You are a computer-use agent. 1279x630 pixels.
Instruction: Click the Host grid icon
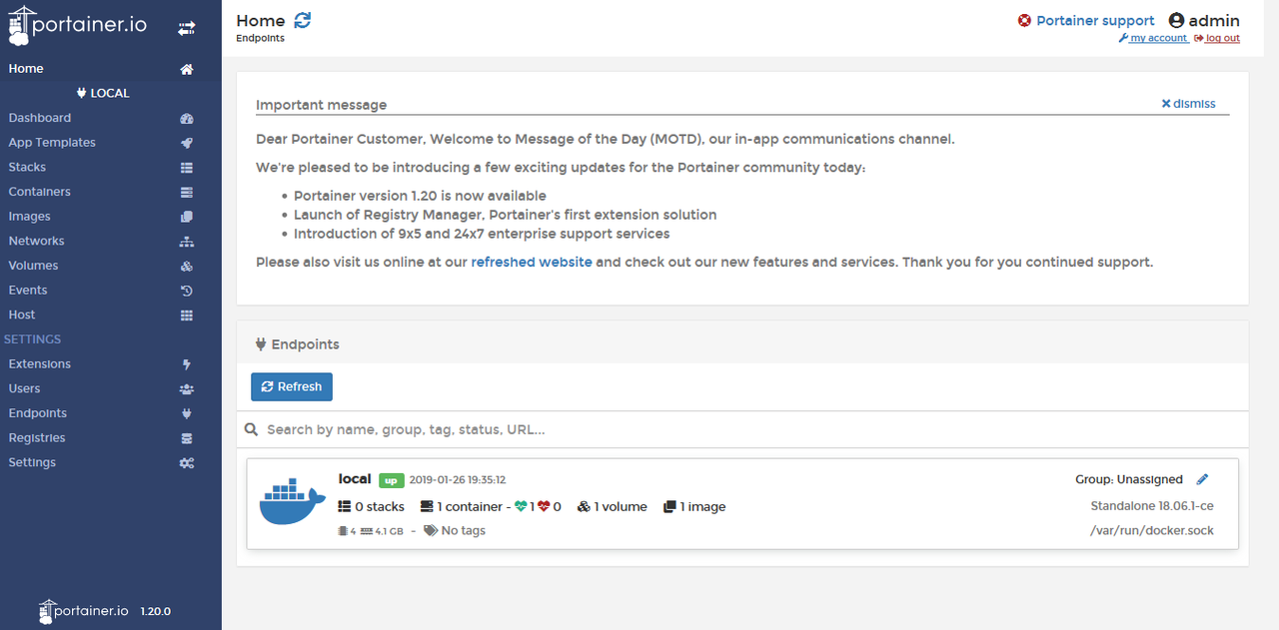[x=187, y=315]
